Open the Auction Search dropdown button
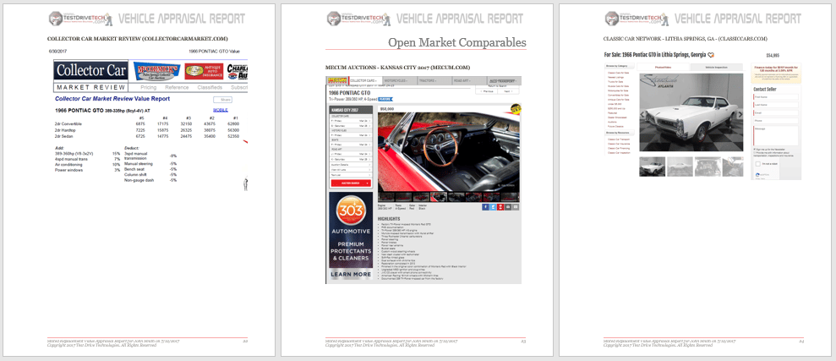 [x=351, y=183]
